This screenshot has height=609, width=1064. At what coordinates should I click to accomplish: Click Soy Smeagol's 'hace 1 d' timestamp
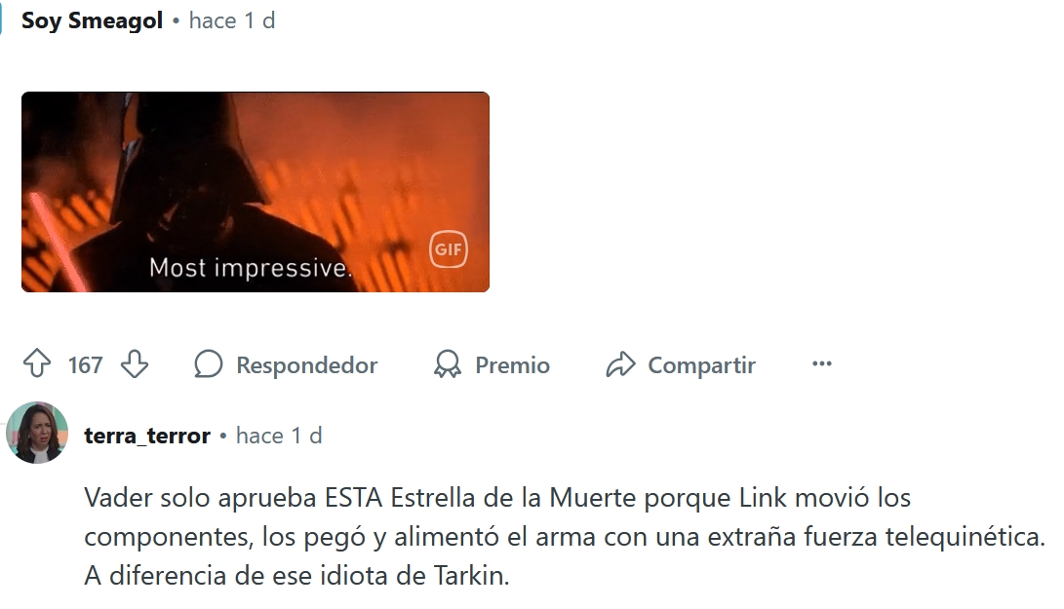pos(232,20)
